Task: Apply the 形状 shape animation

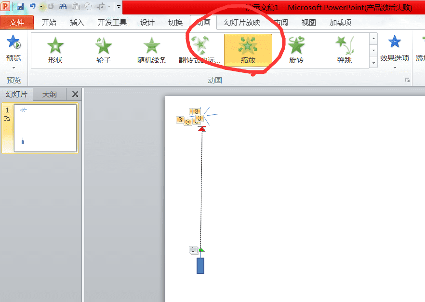Action: coord(55,50)
